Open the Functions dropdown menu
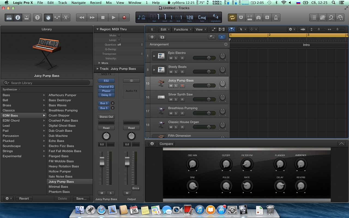The image size is (349, 218). point(183,29)
